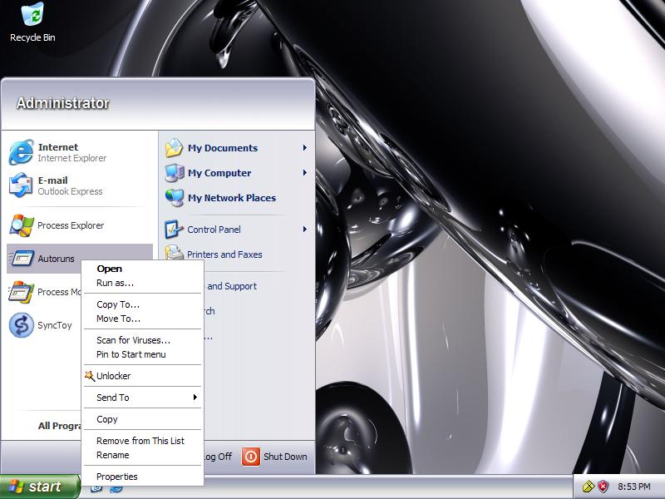This screenshot has height=499, width=665.
Task: Open the My Network Places icon
Action: pyautogui.click(x=175, y=198)
